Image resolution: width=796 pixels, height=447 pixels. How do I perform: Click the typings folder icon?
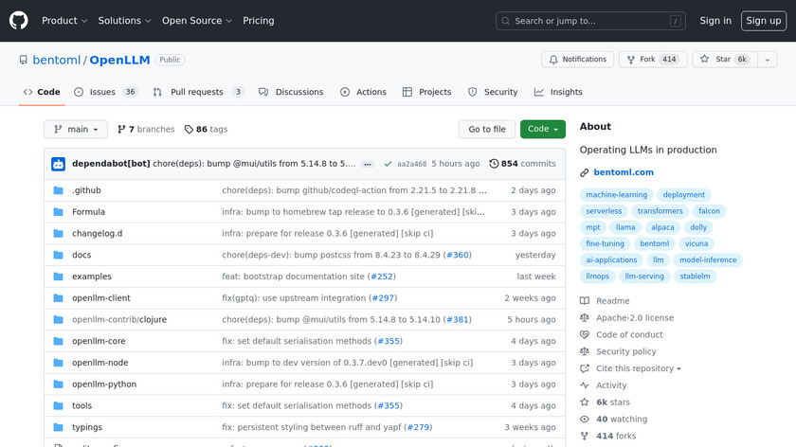[59, 427]
